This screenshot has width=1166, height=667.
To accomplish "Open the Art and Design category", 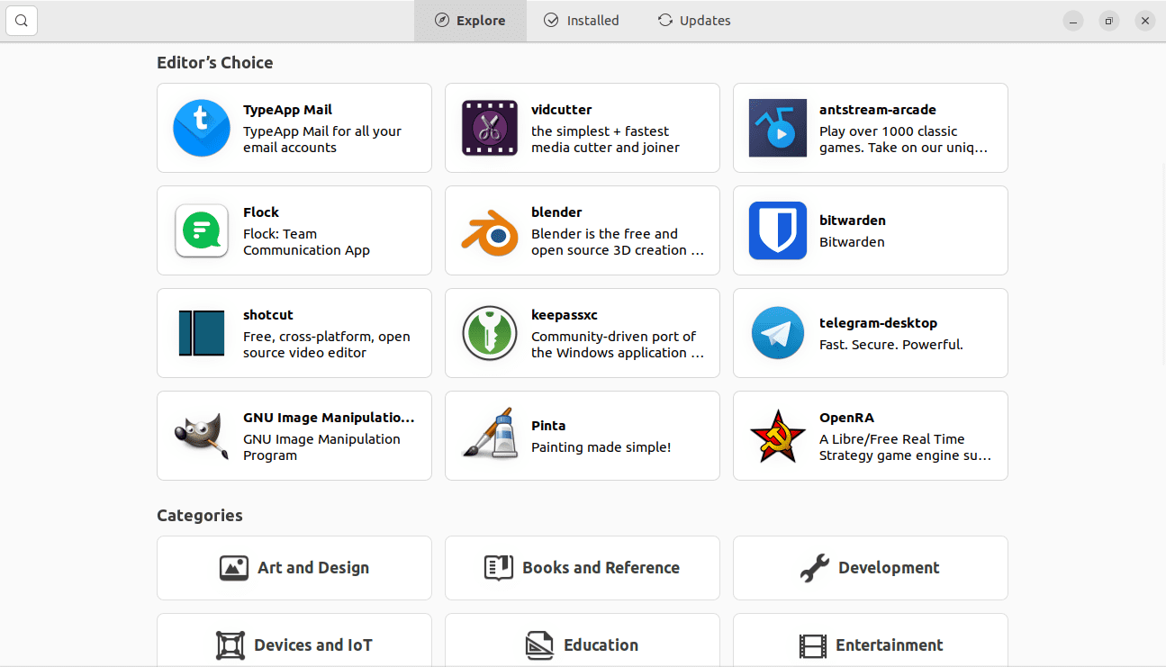I will [x=294, y=568].
